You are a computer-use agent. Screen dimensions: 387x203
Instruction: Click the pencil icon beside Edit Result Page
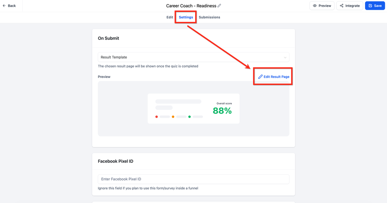(x=260, y=77)
